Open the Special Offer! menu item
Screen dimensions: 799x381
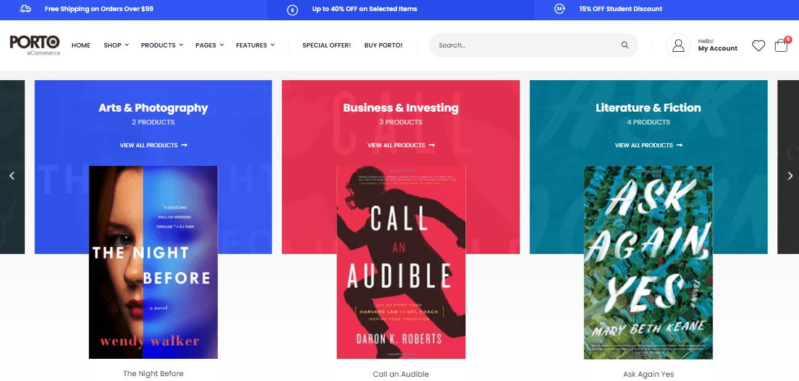click(326, 45)
